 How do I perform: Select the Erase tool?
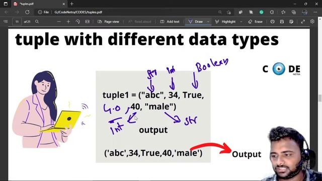(x=255, y=22)
